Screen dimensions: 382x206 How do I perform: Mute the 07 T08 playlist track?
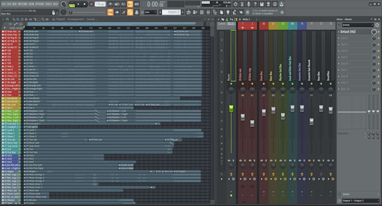[19, 51]
